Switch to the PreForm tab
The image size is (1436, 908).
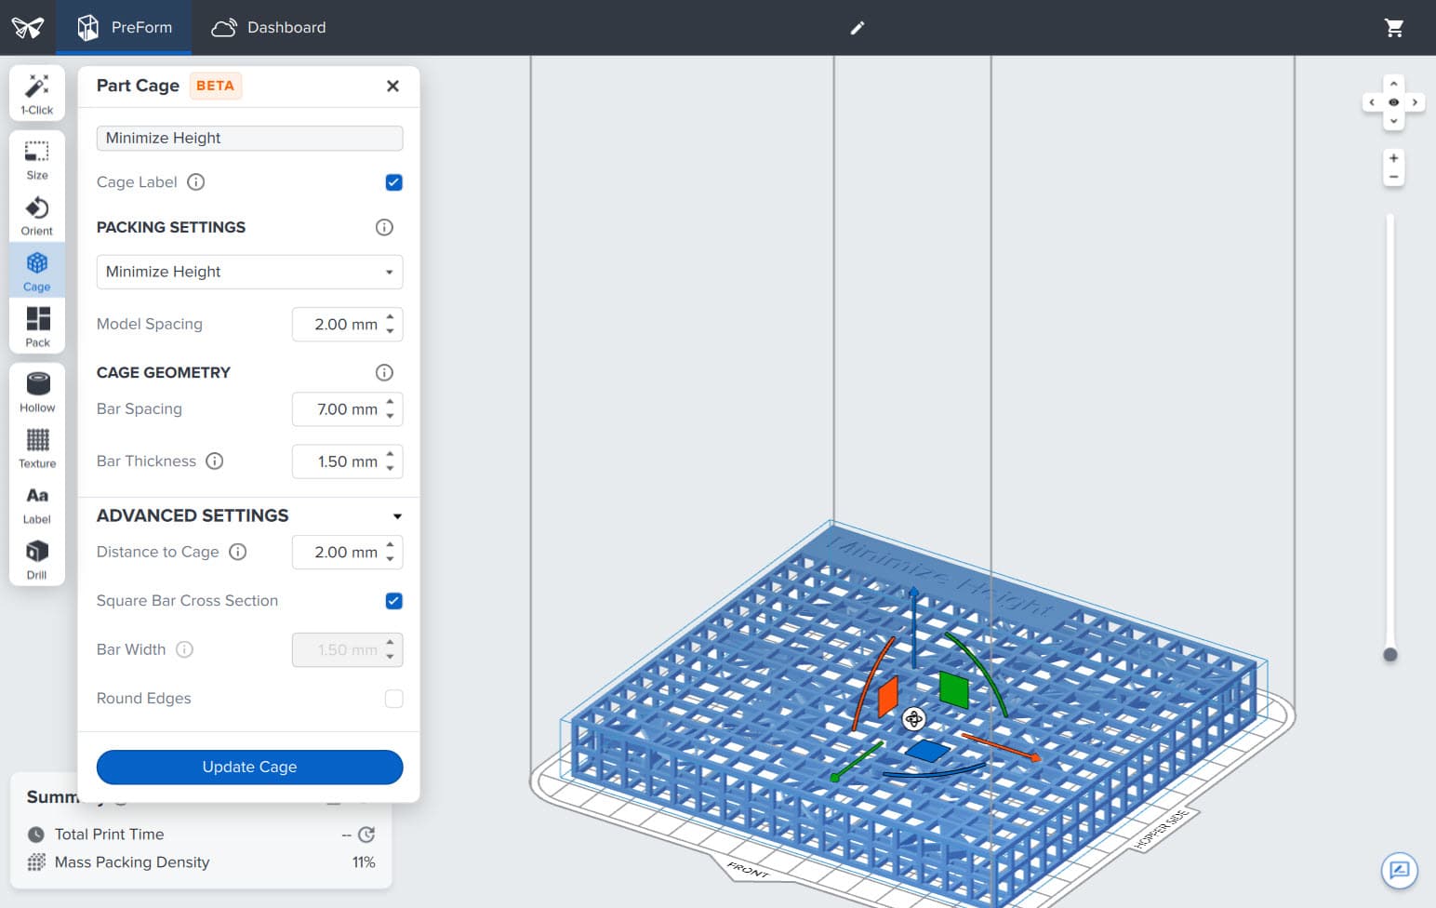(x=125, y=28)
